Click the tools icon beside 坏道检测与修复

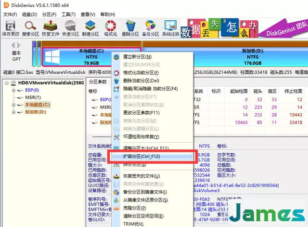[116, 137]
